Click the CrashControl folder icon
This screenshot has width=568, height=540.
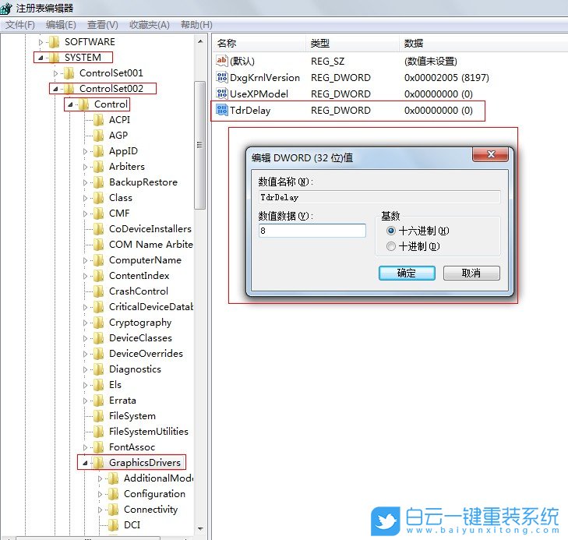tap(98, 291)
